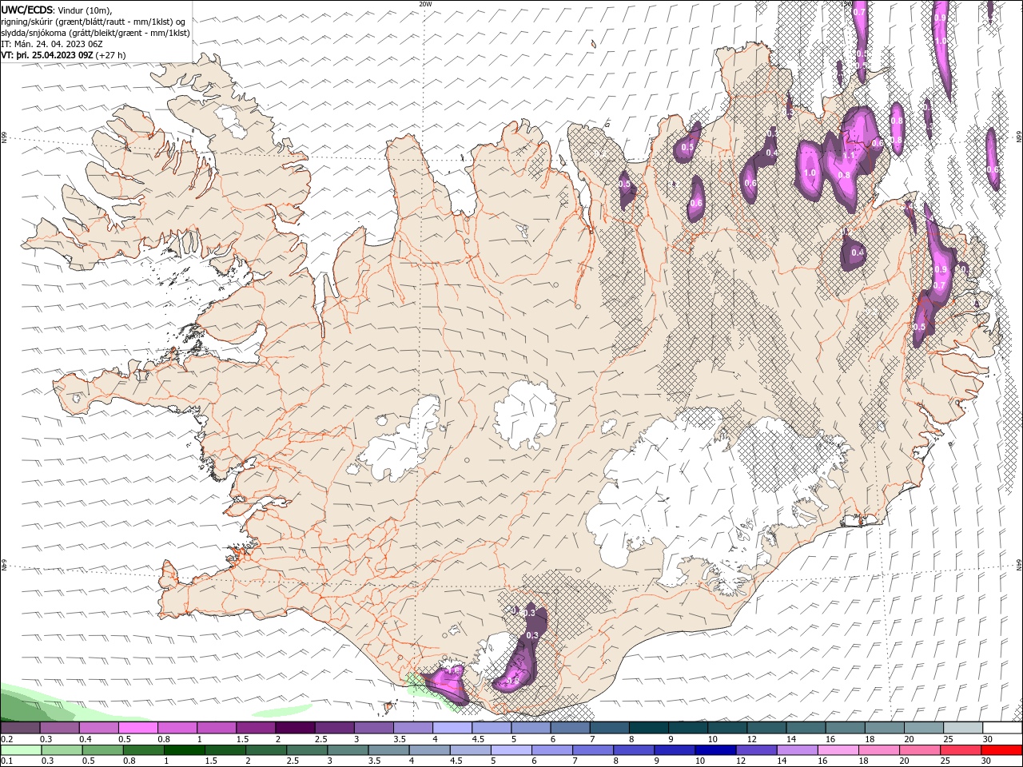Image resolution: width=1023 pixels, height=767 pixels.
Task: Click the lavender swatch labeled 4 in purple scale
Action: 452,728
